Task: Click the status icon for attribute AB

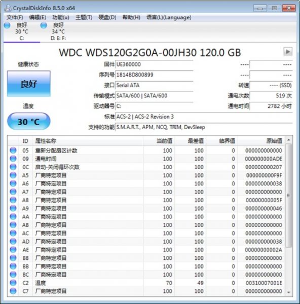Action: coord(13,224)
